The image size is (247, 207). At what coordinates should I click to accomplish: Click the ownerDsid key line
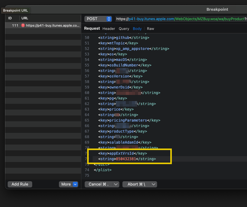120,87
